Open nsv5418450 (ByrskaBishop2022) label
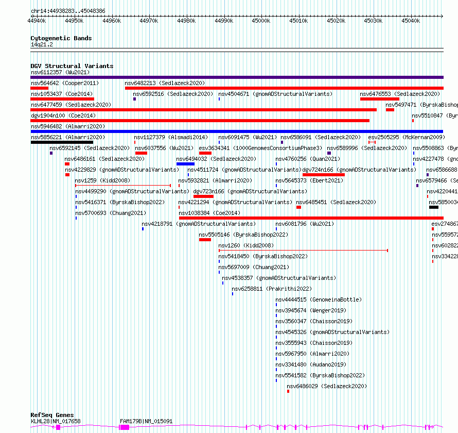The image size is (458, 433). (263, 256)
